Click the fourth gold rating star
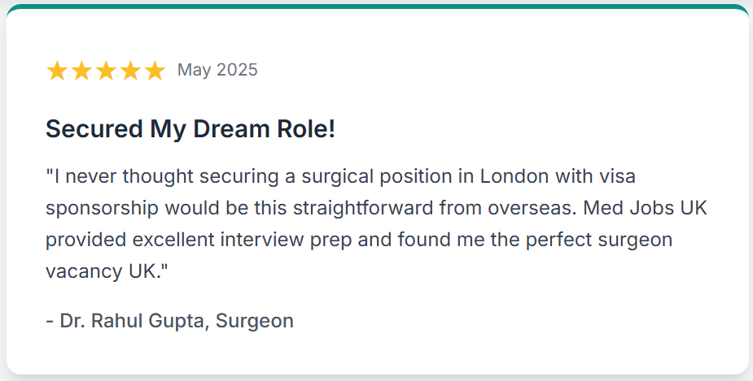The height and width of the screenshot is (381, 753). point(130,71)
